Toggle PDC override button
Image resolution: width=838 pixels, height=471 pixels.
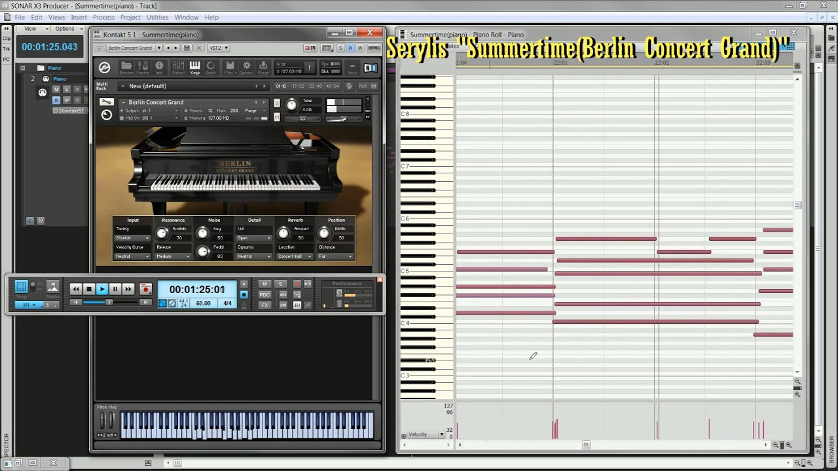264,294
